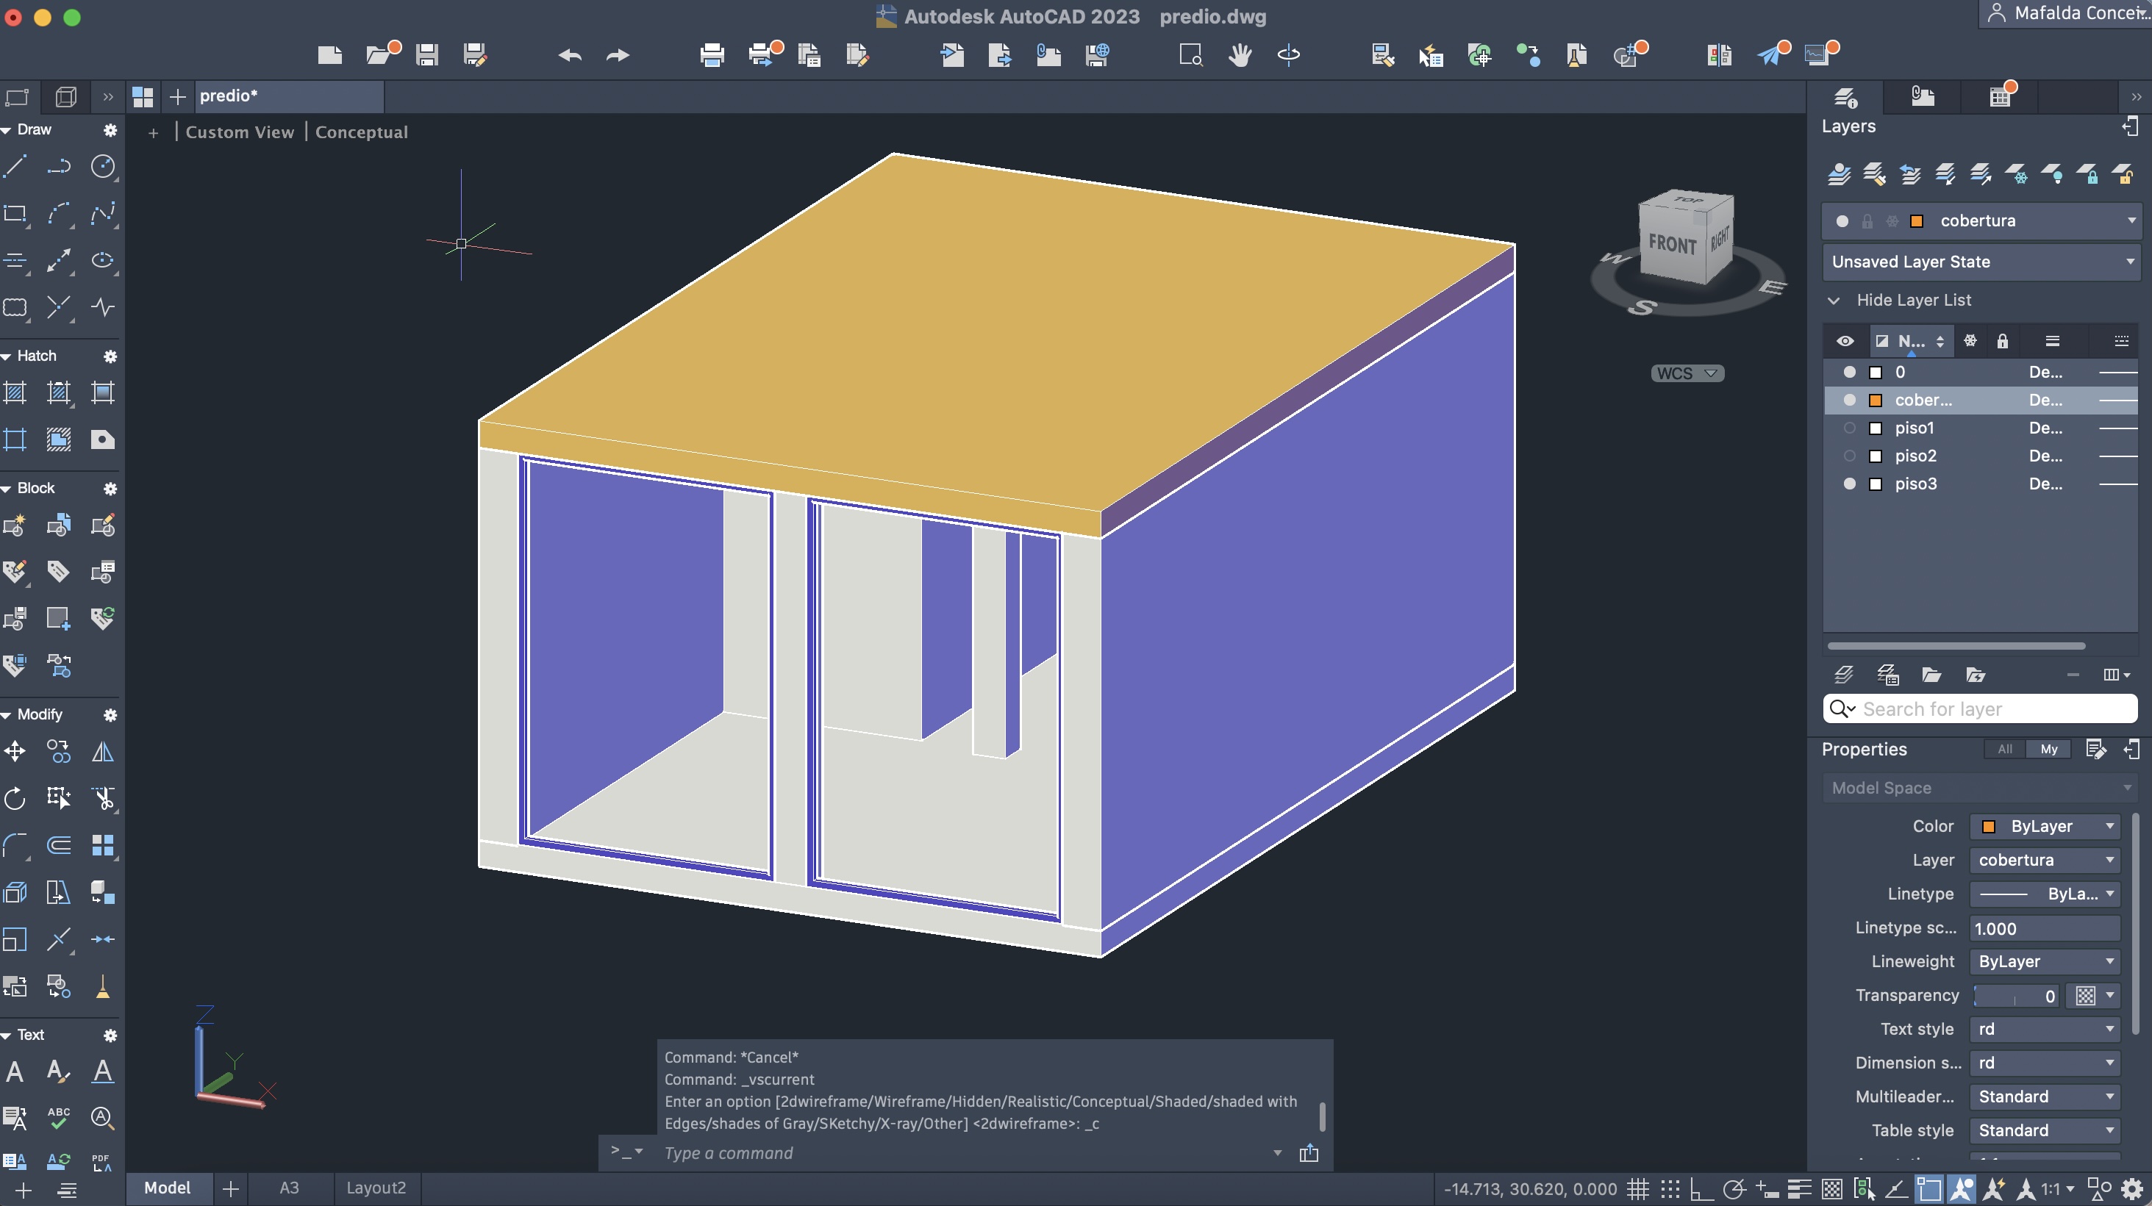
Task: Toggle grid display in status bar
Action: (1637, 1188)
